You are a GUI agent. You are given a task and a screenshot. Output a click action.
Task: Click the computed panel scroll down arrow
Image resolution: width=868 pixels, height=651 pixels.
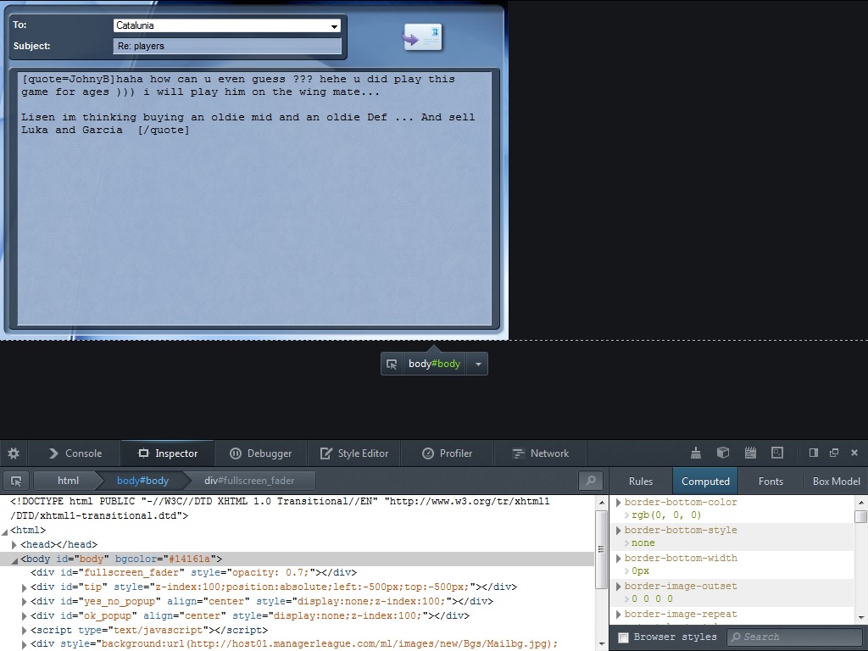pyautogui.click(x=860, y=617)
